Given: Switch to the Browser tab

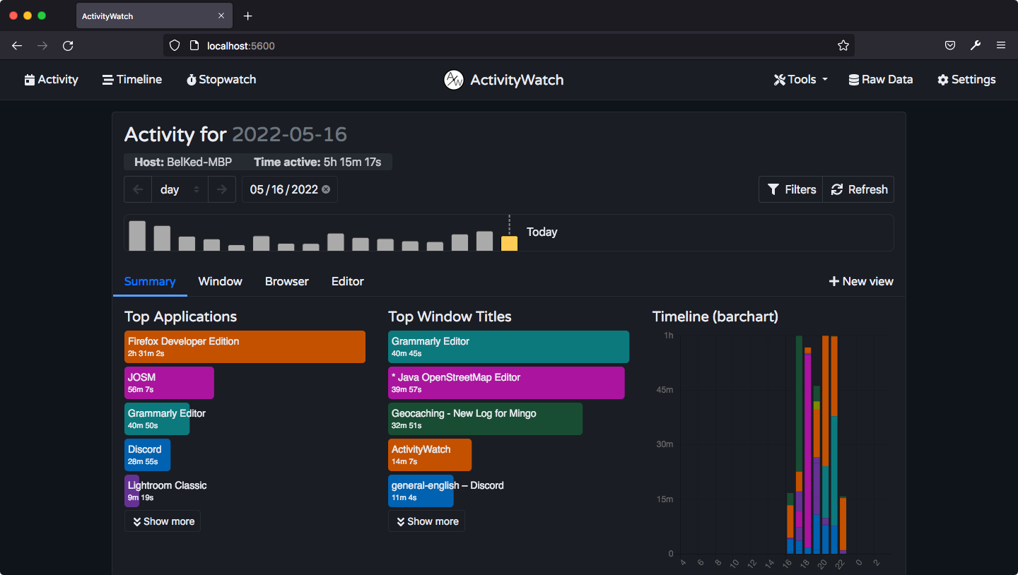Looking at the screenshot, I should pyautogui.click(x=286, y=281).
